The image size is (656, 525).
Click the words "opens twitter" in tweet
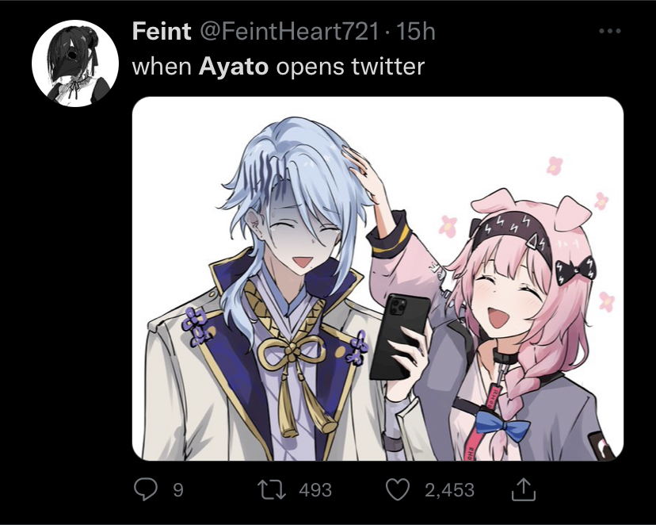350,67
